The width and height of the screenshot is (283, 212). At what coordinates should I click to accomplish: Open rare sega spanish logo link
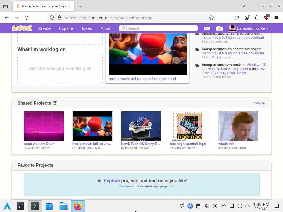coord(188,144)
